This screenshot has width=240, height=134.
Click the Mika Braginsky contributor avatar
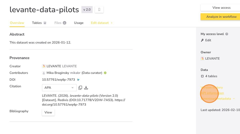tap(44, 73)
